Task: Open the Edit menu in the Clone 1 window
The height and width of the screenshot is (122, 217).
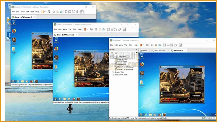Action: (x=18, y=12)
